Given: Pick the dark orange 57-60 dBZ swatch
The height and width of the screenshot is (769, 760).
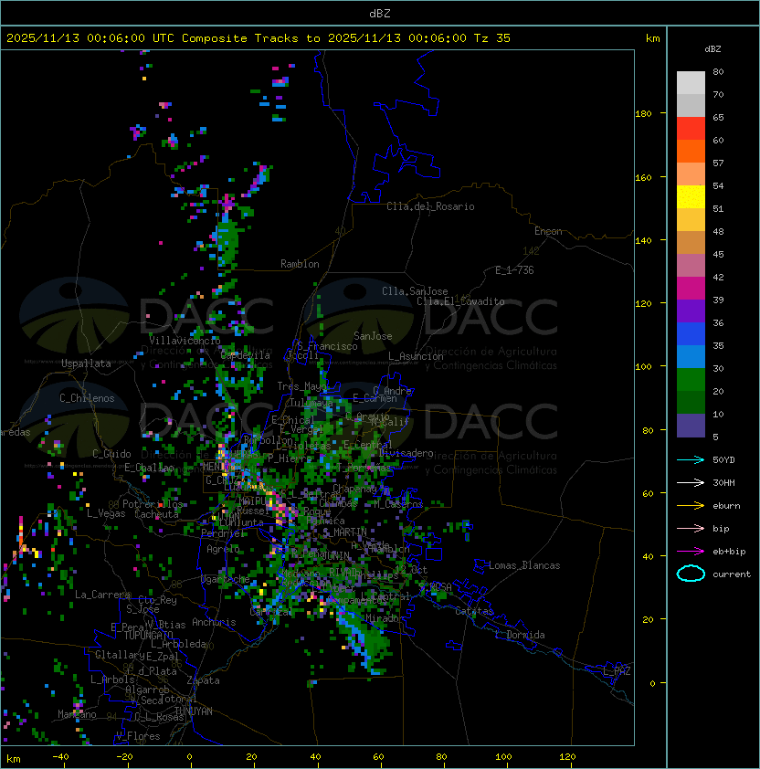Looking at the screenshot, I should (691, 151).
